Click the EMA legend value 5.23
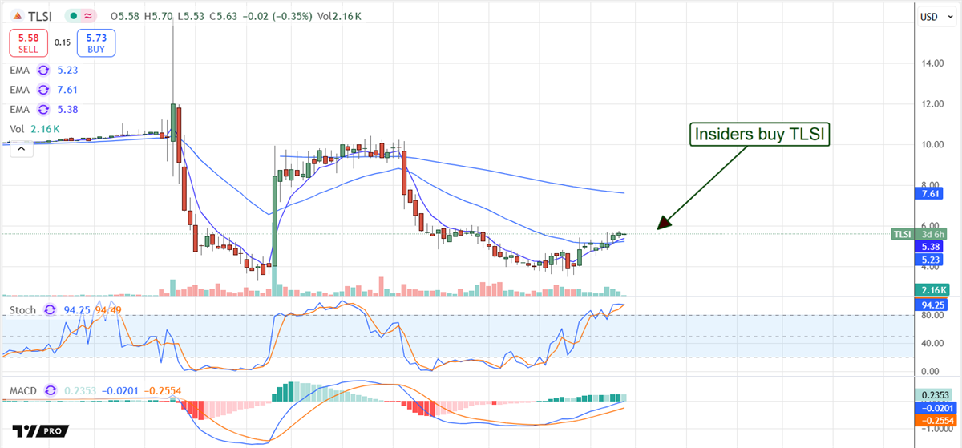Screen dimensions: 962x448 (x=67, y=70)
